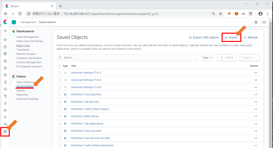
Task: Open the browser profile icon
Action: pyautogui.click(x=261, y=14)
